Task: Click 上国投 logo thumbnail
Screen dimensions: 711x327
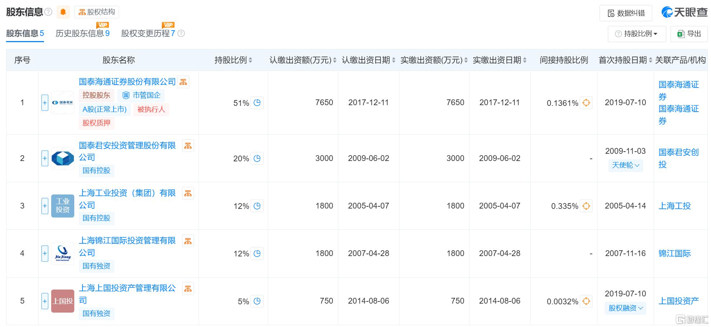Action: [x=63, y=301]
